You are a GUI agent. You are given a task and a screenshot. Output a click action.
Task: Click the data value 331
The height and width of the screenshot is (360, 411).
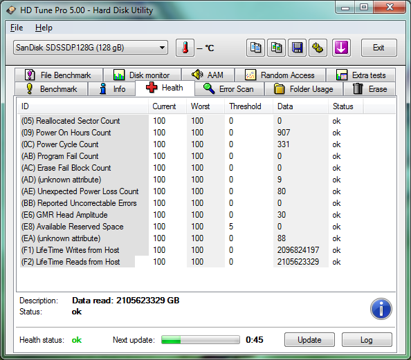[x=284, y=144]
